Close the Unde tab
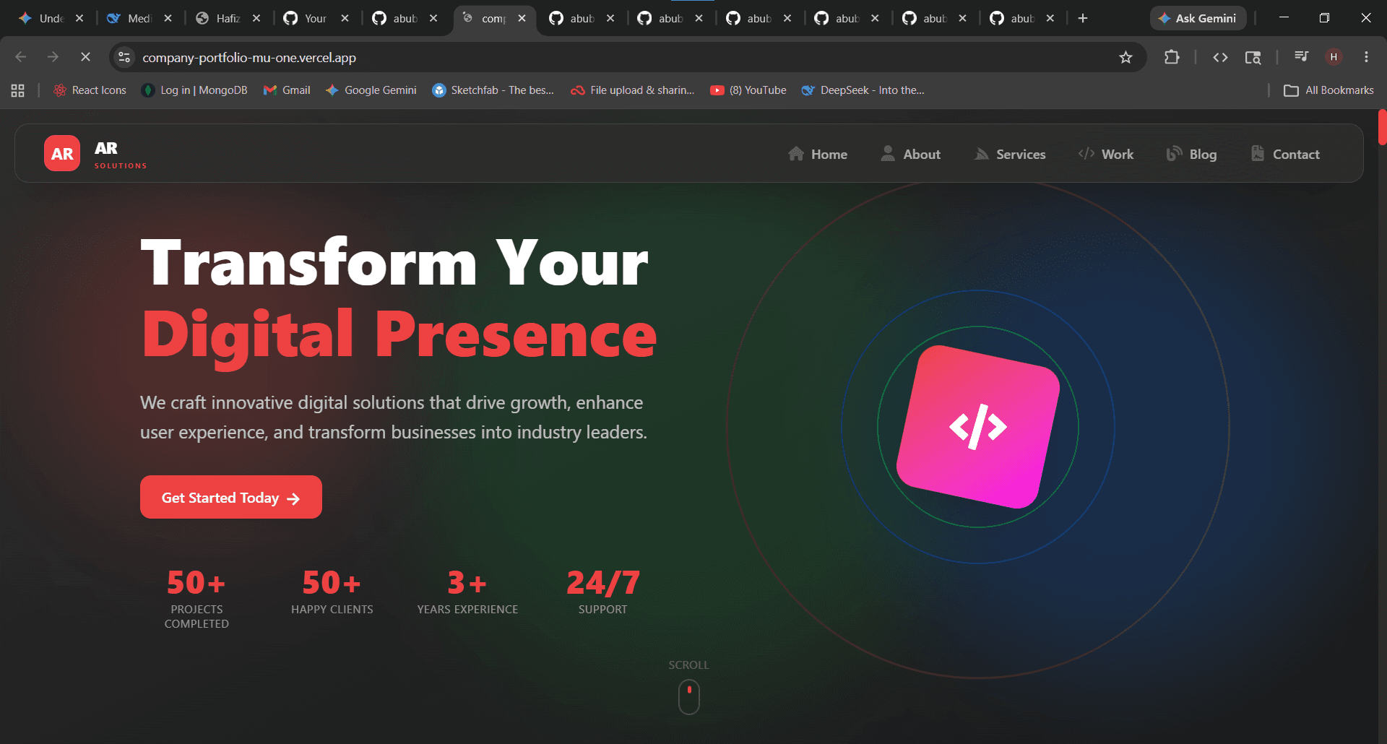The height and width of the screenshot is (744, 1387). 79,18
